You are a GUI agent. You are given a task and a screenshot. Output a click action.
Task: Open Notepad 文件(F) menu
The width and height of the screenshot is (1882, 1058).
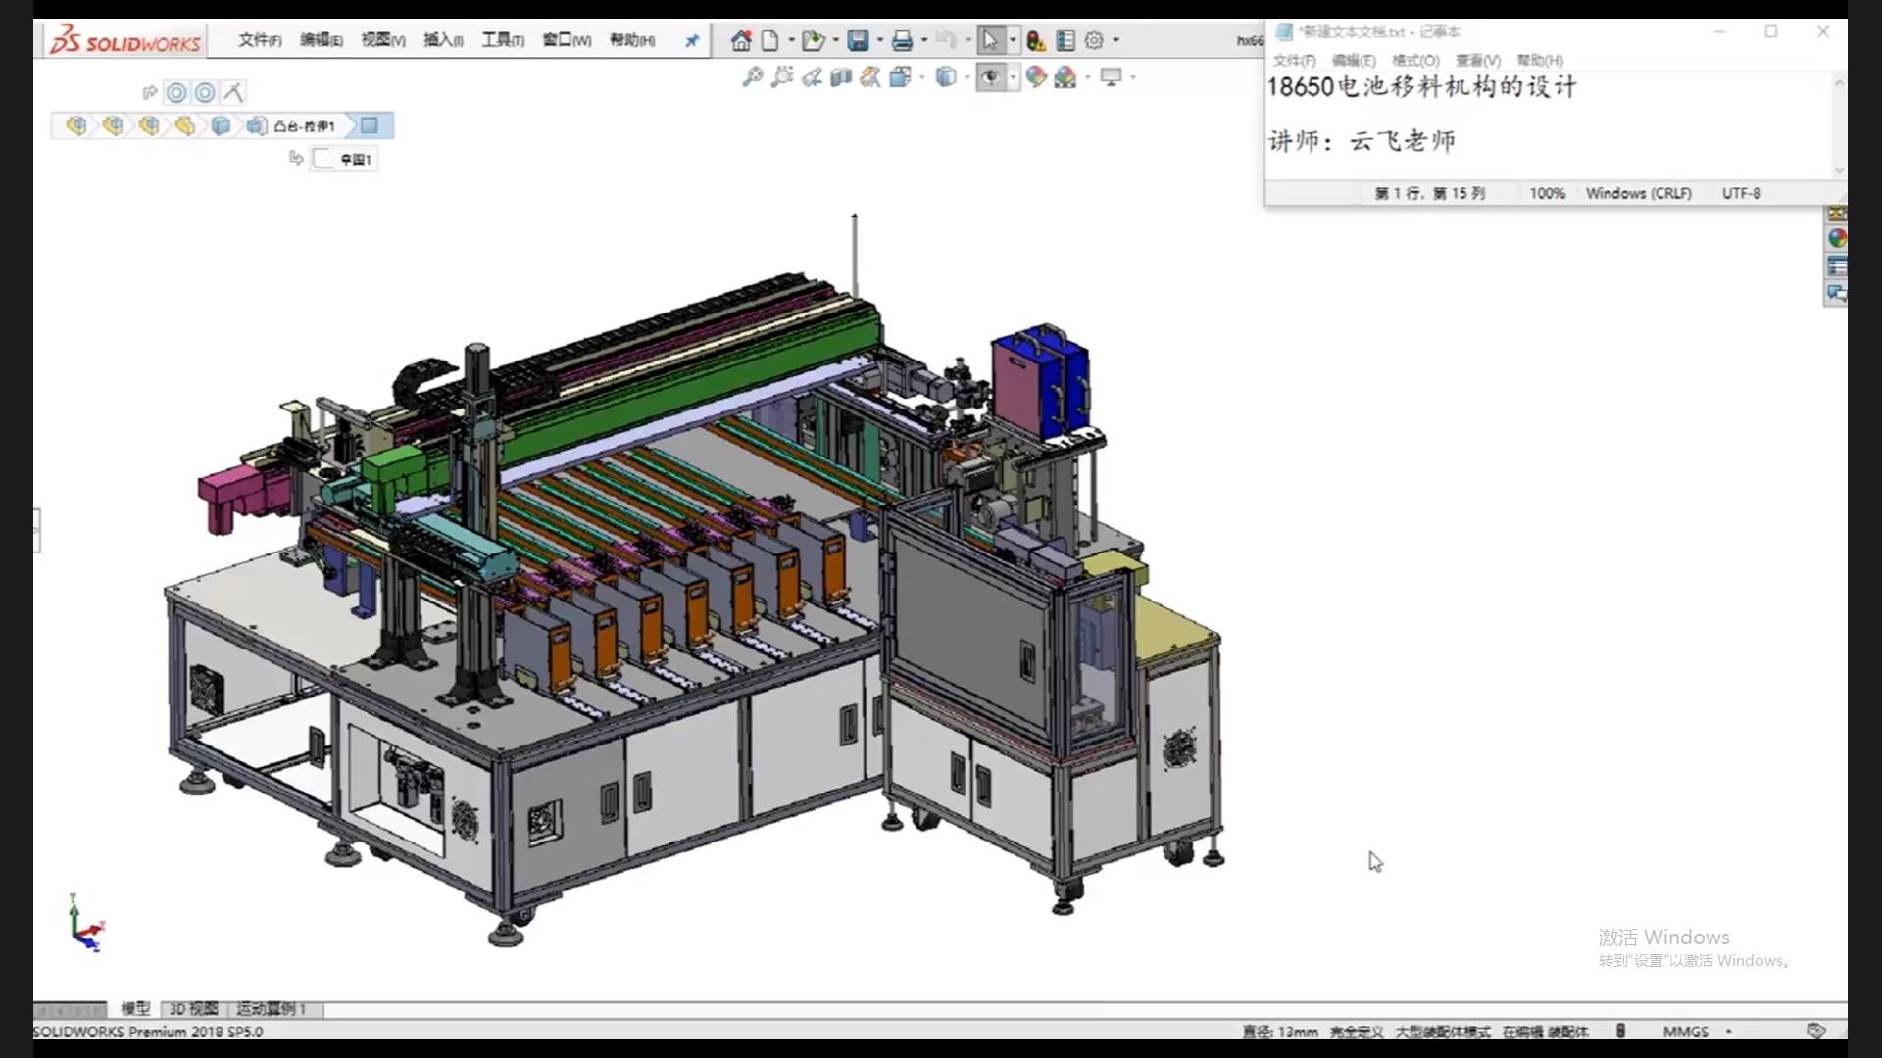(1294, 60)
